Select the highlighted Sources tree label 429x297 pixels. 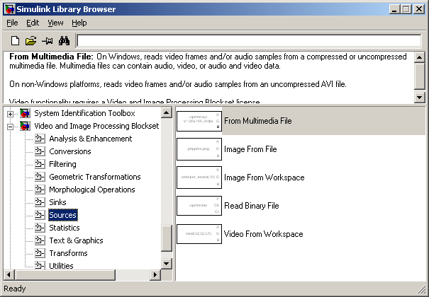coord(63,215)
